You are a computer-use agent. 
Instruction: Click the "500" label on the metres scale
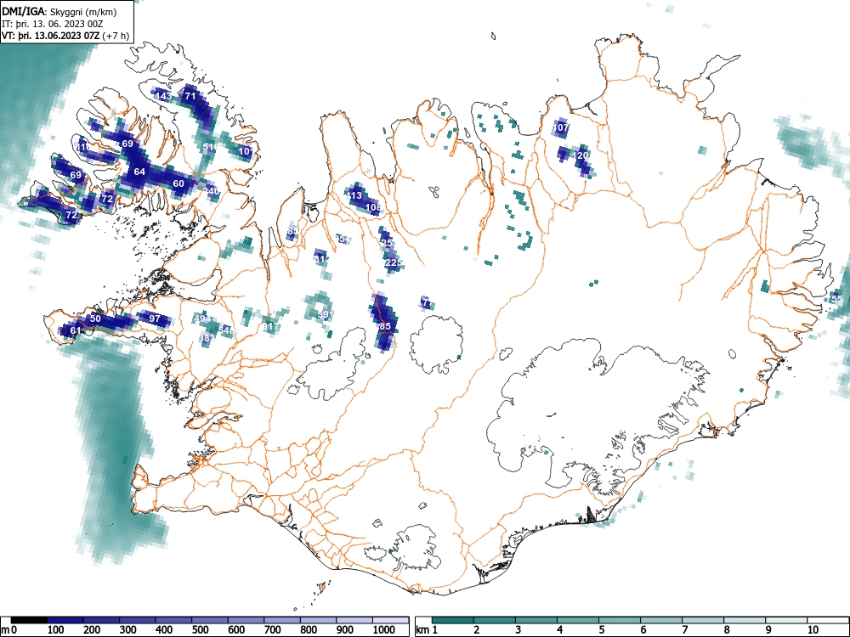(x=200, y=630)
